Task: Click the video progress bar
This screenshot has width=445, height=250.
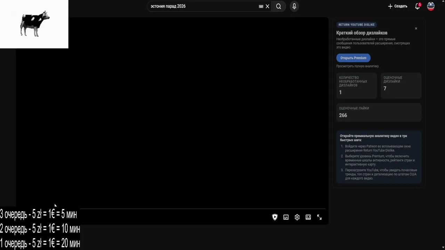Action: point(203,209)
